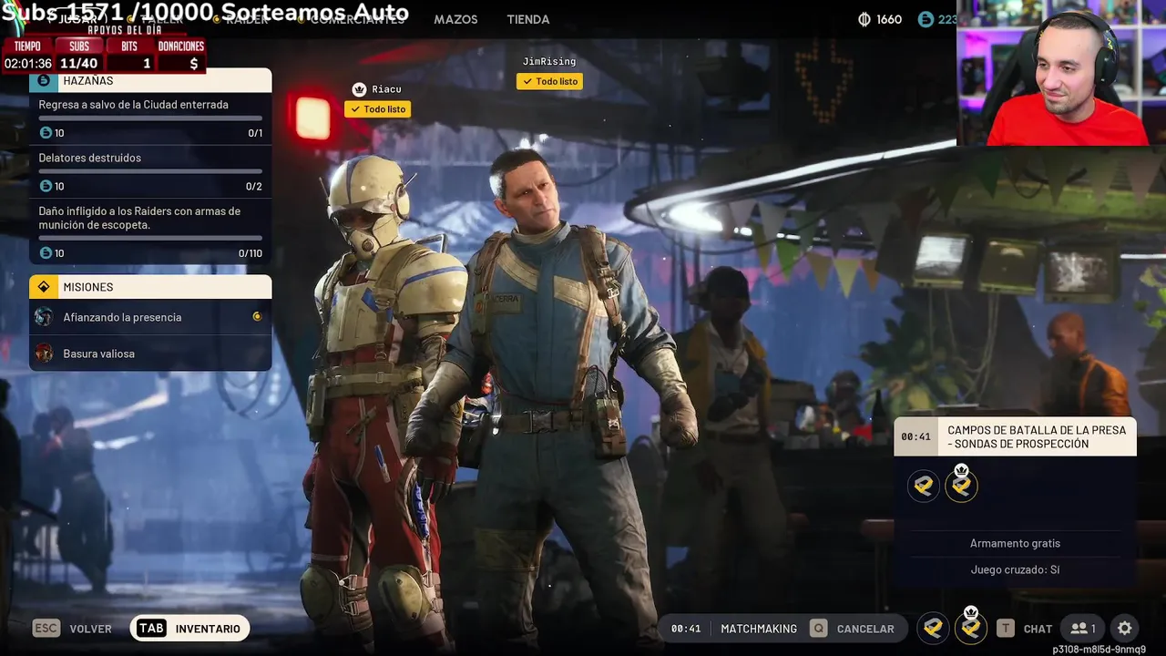Click the streamer webcam feed
This screenshot has width=1166, height=656.
pos(1061,73)
